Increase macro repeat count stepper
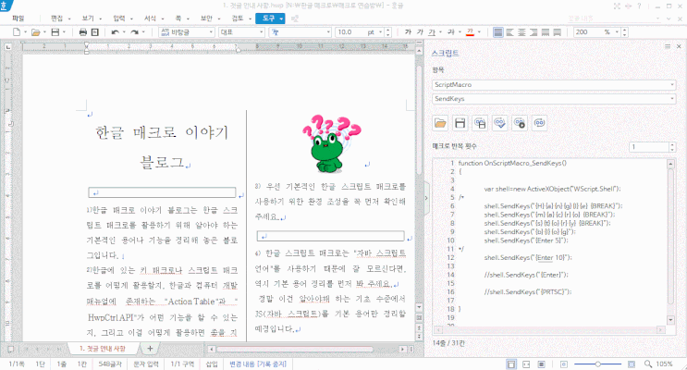The image size is (687, 370). (672, 144)
